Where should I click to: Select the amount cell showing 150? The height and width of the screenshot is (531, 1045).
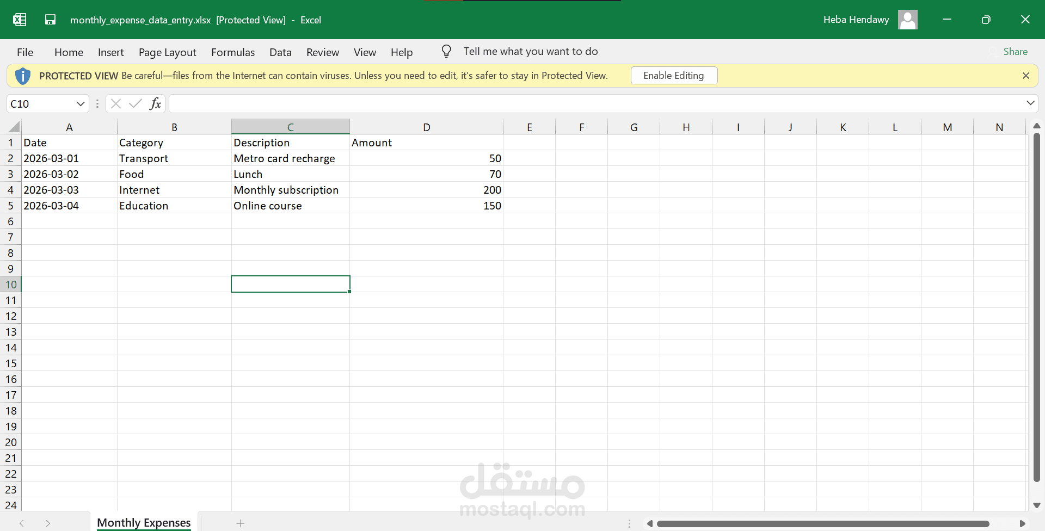[x=427, y=206]
